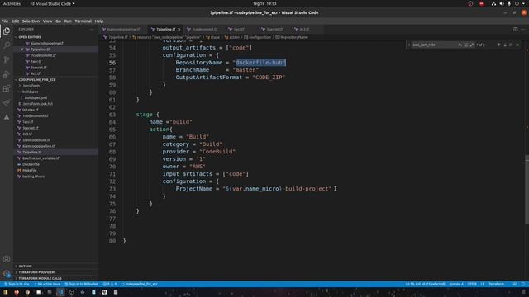Viewport: 529px width, 297px height.
Task: Switch to the 4s3.tf editor tab
Action: (x=304, y=30)
